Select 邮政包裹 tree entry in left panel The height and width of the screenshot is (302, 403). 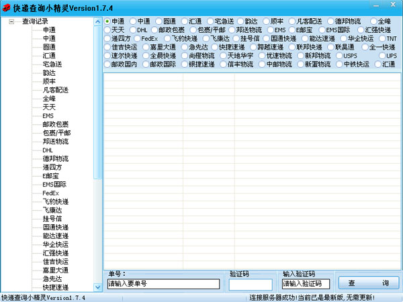56,125
